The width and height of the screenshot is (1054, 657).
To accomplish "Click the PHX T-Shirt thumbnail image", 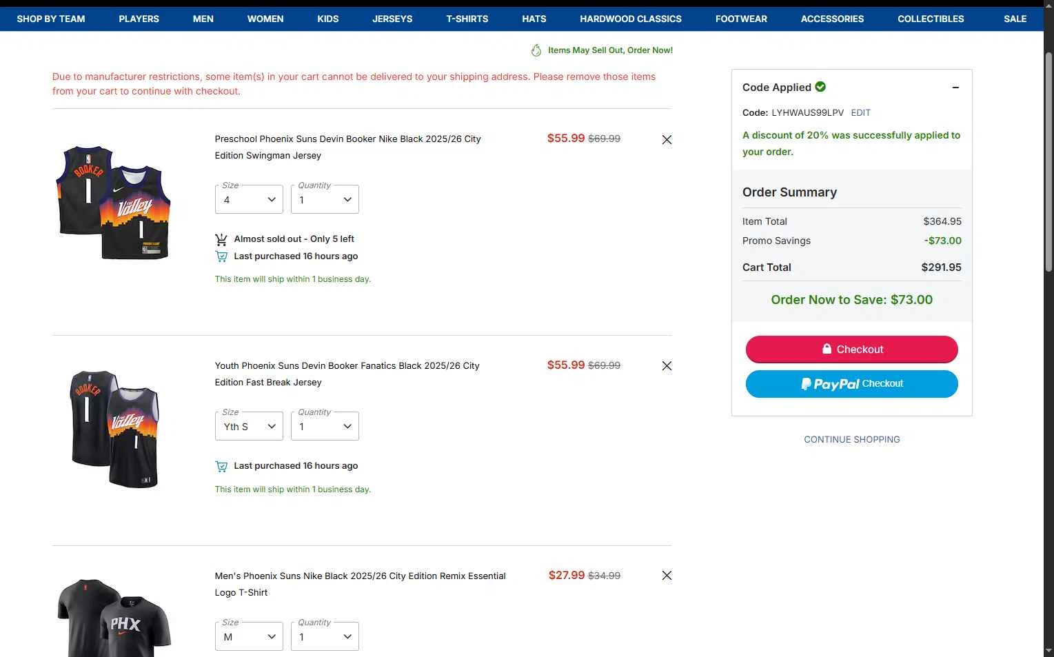I will point(114,618).
